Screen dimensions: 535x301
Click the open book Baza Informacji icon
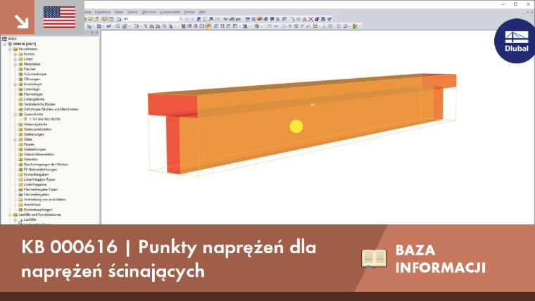(x=374, y=258)
